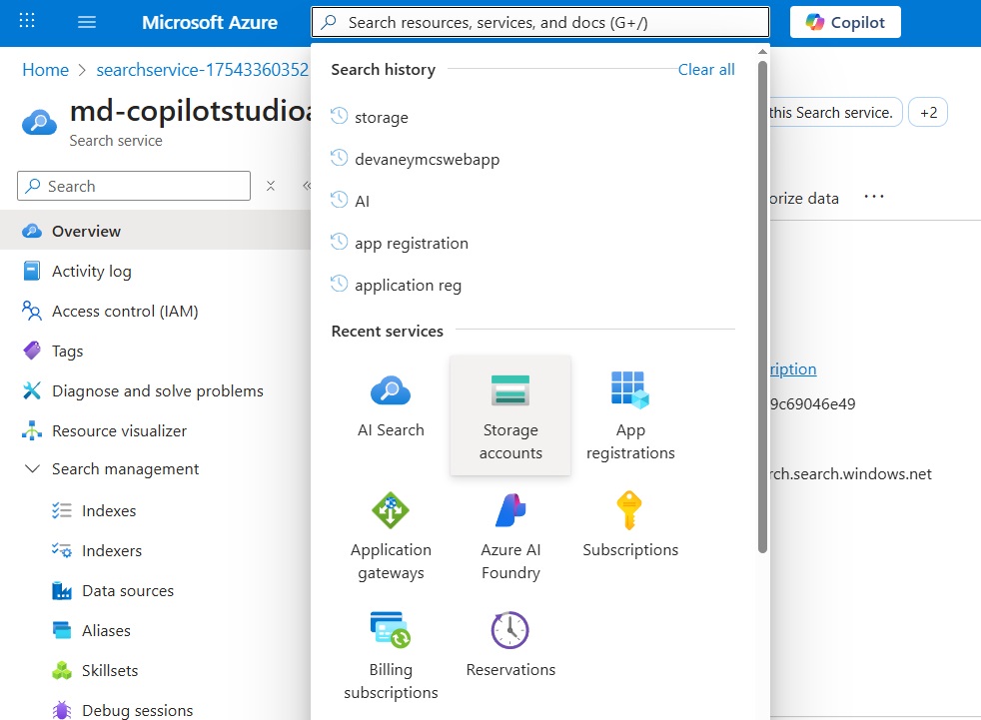Click the history clock icon beside devaneymcswebapp
This screenshot has height=720, width=981.
(x=339, y=158)
